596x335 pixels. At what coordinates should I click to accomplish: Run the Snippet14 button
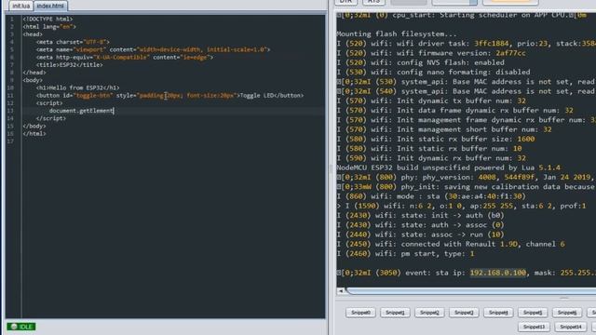570,327
